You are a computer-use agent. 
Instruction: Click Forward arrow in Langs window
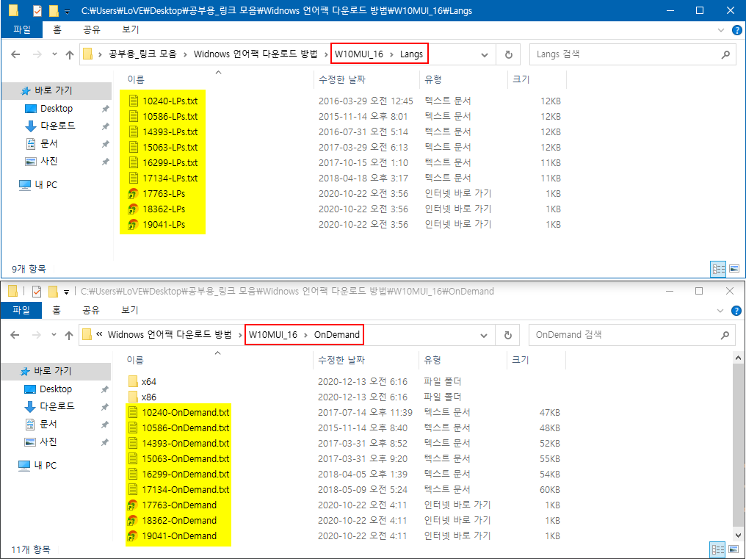click(37, 54)
